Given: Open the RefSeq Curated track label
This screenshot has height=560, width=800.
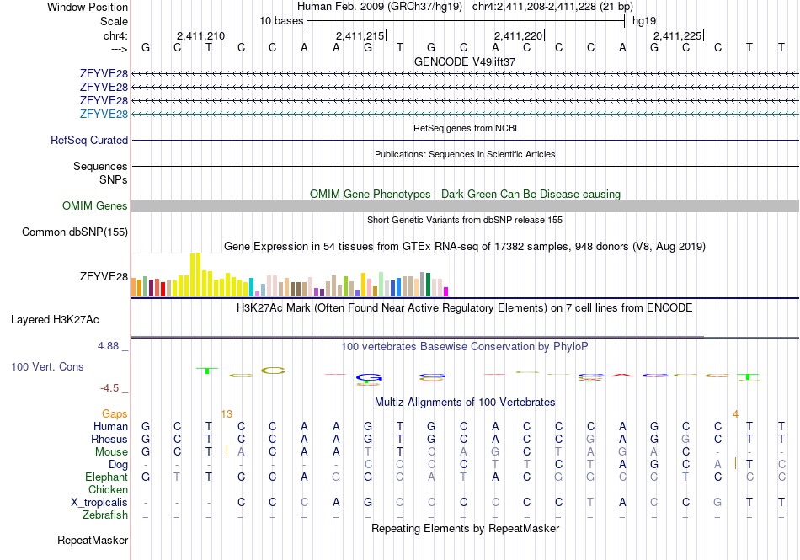Looking at the screenshot, I should tap(88, 141).
